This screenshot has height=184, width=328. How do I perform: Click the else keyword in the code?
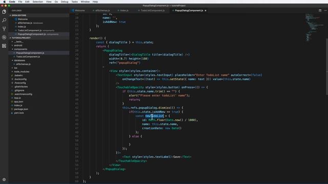[x=135, y=136]
